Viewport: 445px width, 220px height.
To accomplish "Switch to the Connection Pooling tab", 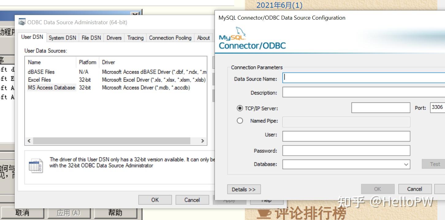I will pyautogui.click(x=170, y=38).
